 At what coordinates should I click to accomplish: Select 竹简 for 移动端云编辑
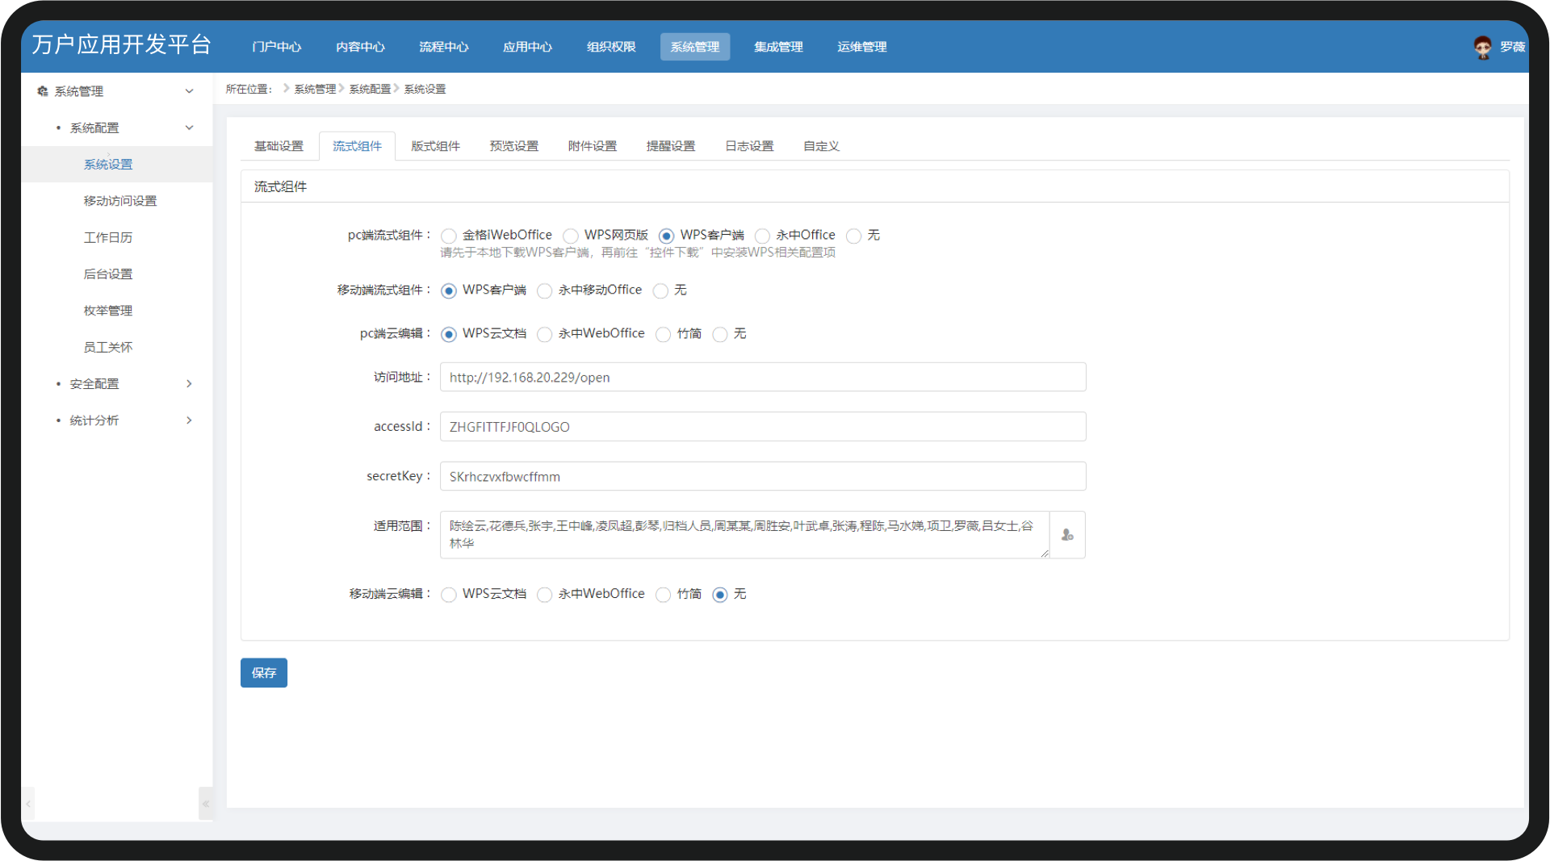tap(664, 595)
